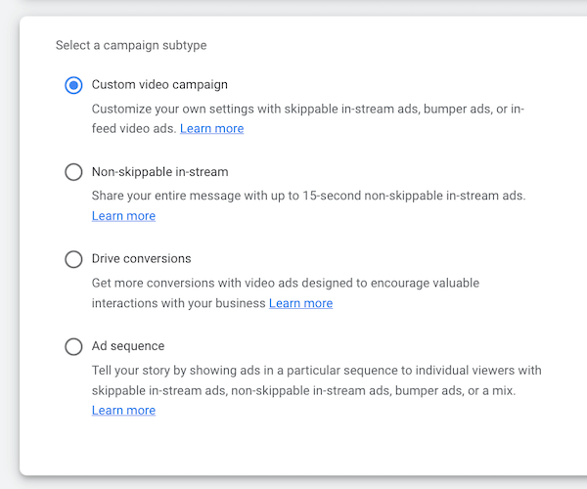Open Learn more link for Custom video campaign

pyautogui.click(x=211, y=129)
